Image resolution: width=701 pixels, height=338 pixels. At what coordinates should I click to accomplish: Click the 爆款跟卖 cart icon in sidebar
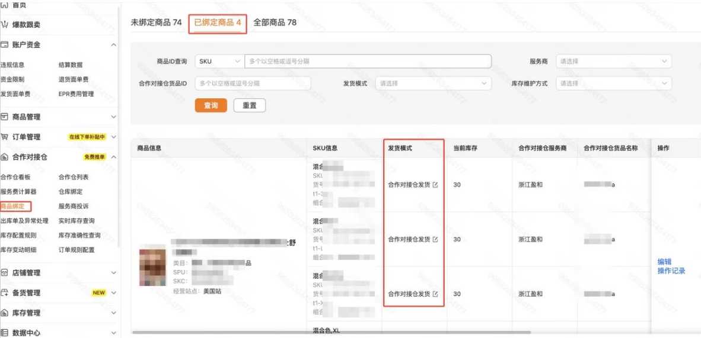pyautogui.click(x=5, y=25)
